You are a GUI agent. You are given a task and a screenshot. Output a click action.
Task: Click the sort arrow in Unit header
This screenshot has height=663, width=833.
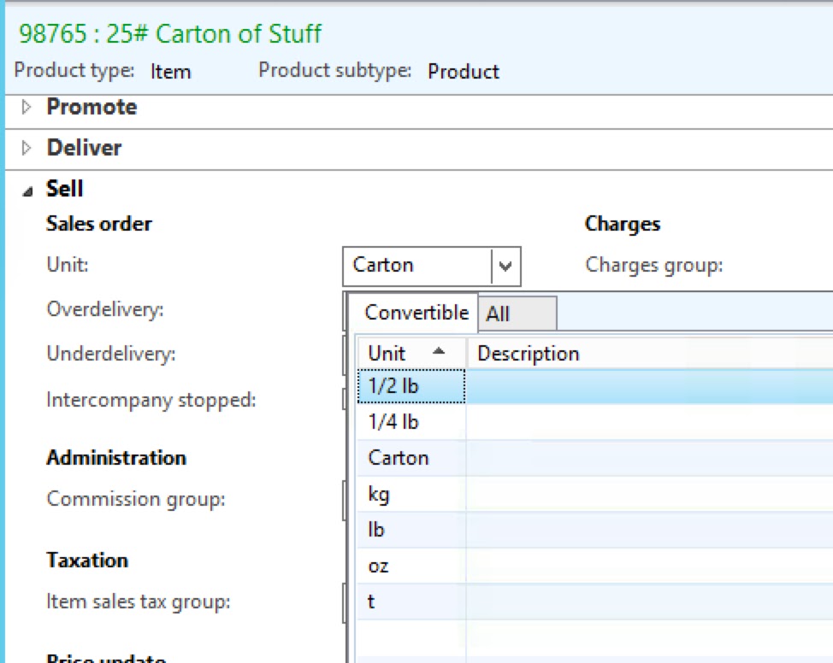click(x=439, y=352)
